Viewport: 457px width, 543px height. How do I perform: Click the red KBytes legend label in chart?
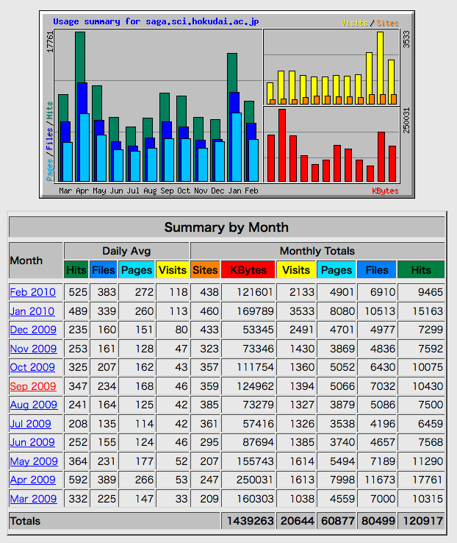coord(385,191)
